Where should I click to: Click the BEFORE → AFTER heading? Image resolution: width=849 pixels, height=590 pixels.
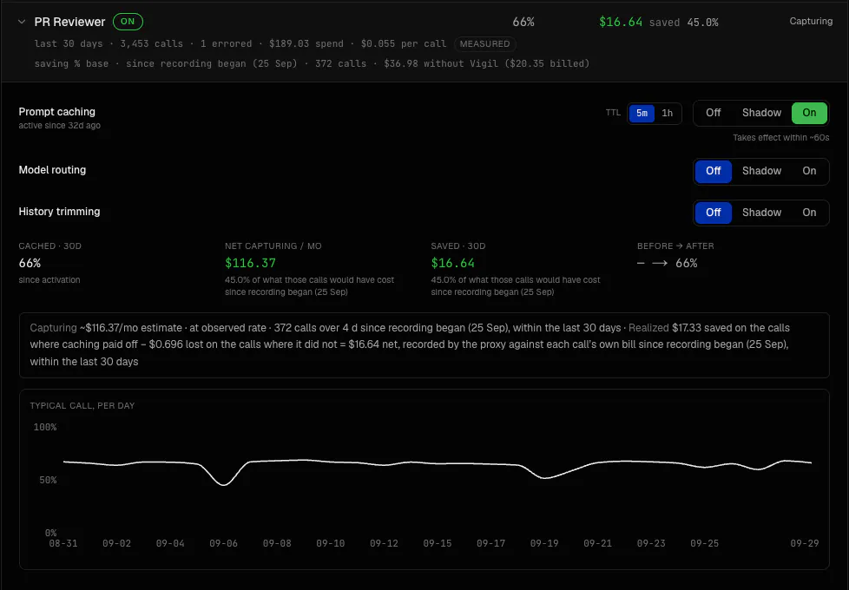point(675,246)
